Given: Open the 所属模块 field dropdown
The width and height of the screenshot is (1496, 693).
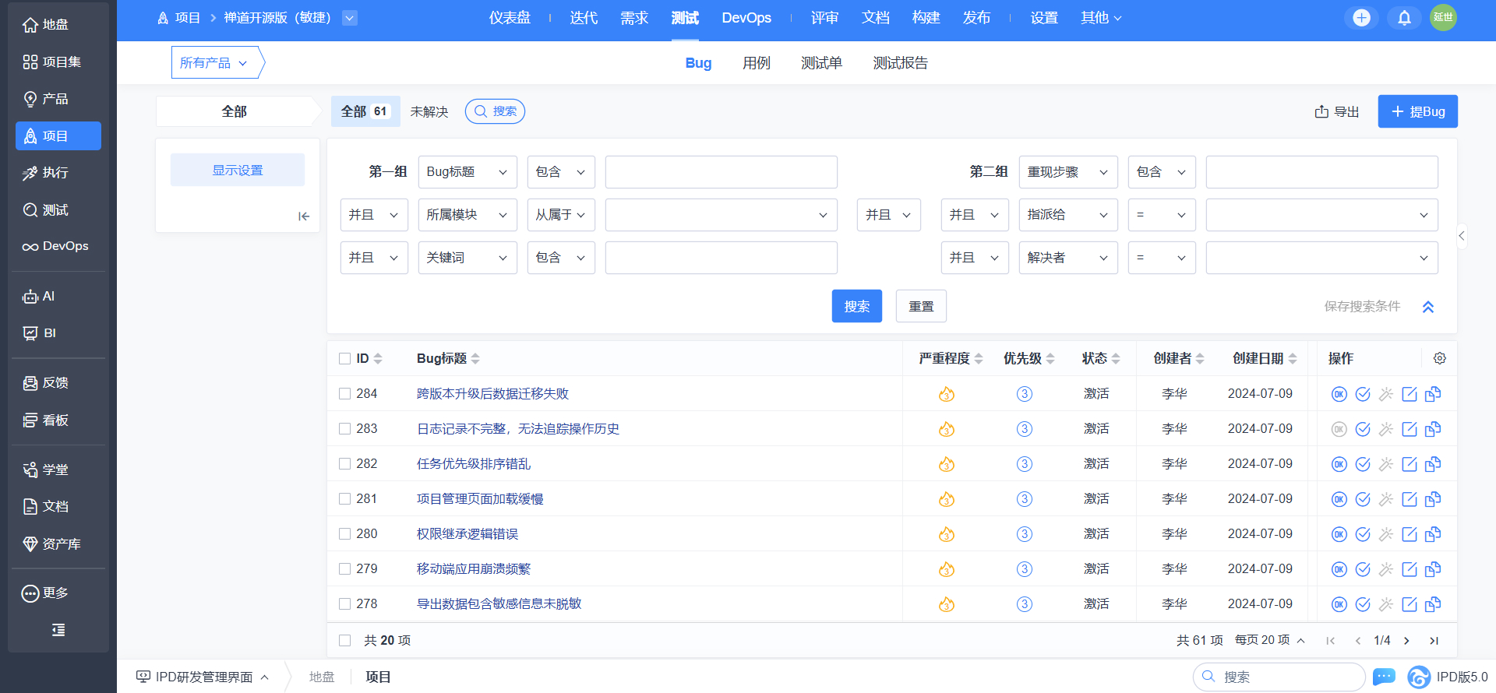Looking at the screenshot, I should click(x=467, y=215).
